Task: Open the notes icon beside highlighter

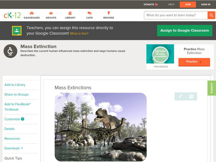Action: pos(191,96)
